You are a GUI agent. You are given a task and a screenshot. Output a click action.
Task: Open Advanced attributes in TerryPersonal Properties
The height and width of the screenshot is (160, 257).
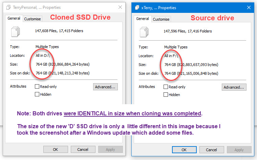point(105,87)
